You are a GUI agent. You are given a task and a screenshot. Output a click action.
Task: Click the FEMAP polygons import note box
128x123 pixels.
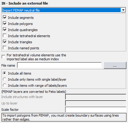(64, 117)
